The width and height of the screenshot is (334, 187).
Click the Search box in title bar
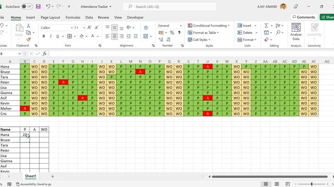pyautogui.click(x=170, y=7)
